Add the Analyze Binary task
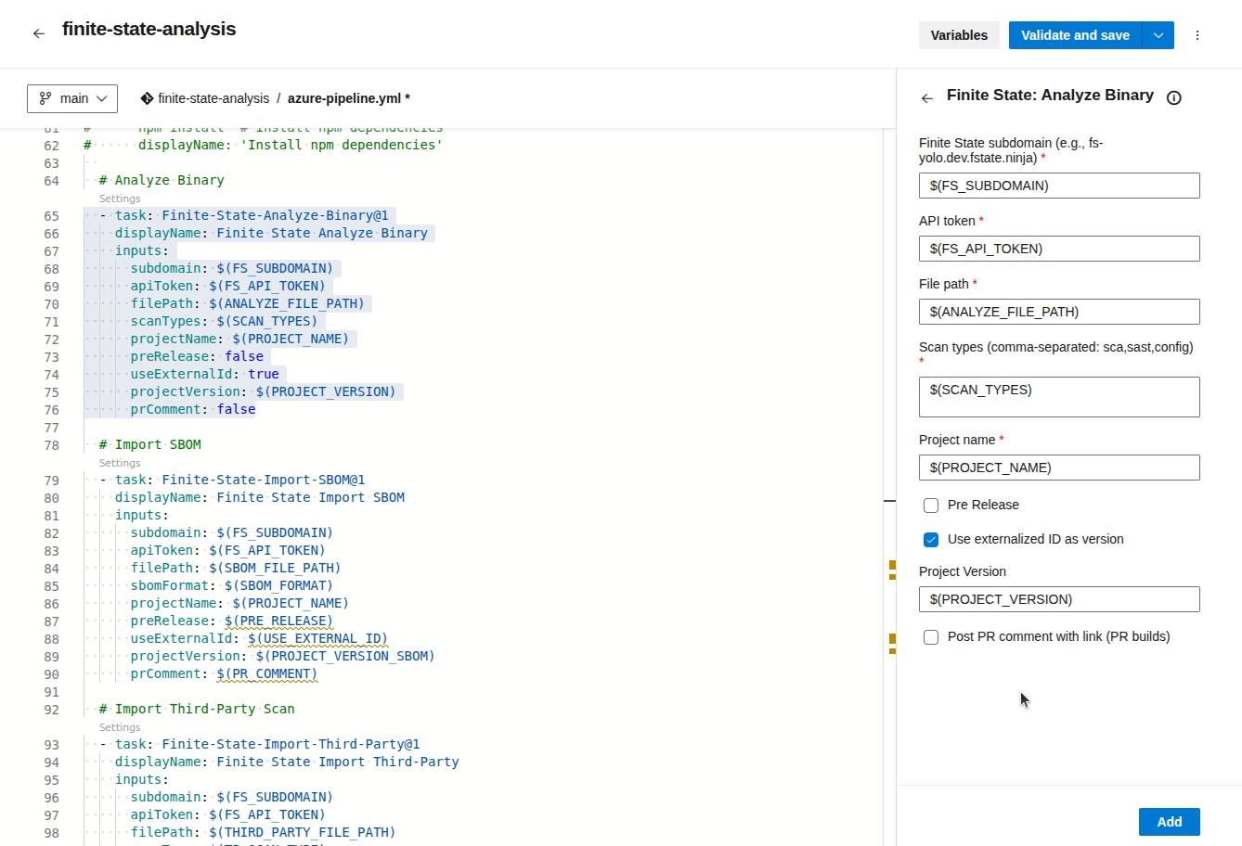This screenshot has height=846, width=1242. coord(1169,822)
